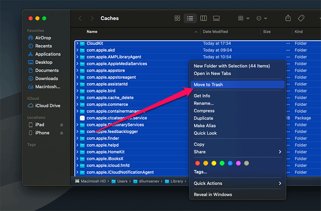The image size is (321, 211).
Task: Click the Tags toolbar icon
Action: tap(301, 18)
